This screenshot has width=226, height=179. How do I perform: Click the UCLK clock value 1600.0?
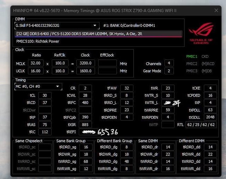(85, 71)
